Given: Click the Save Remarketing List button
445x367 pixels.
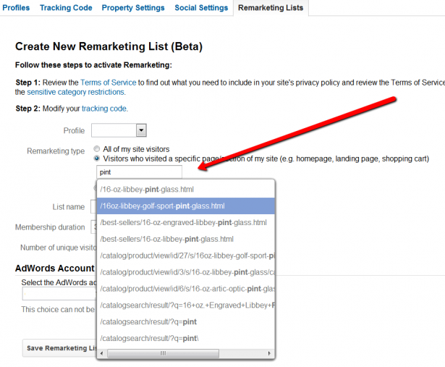Looking at the screenshot, I should point(60,348).
